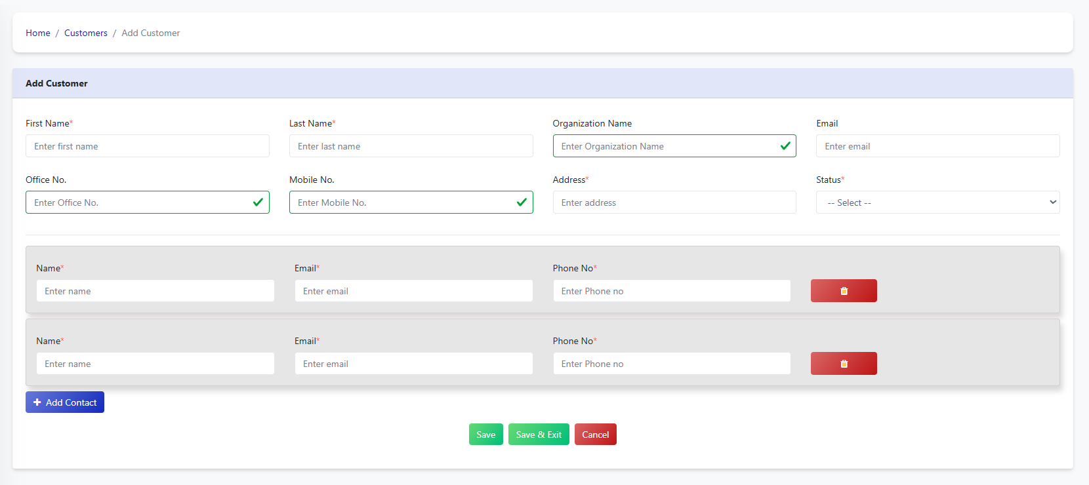The height and width of the screenshot is (485, 1089).
Task: Cancel adding the customer
Action: coord(596,435)
